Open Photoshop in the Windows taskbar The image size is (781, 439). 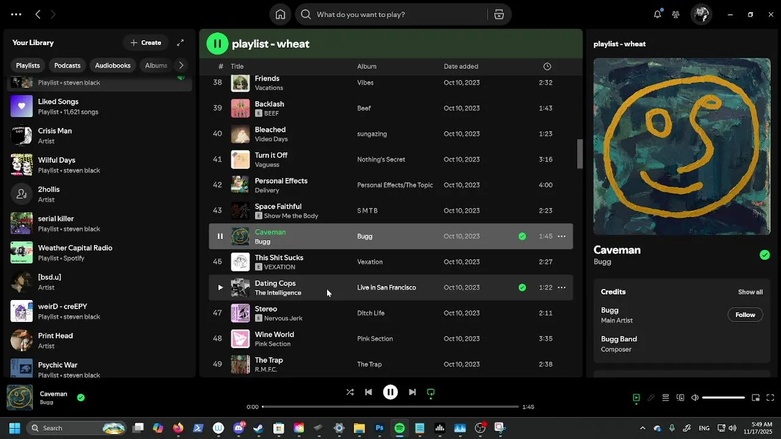click(379, 428)
